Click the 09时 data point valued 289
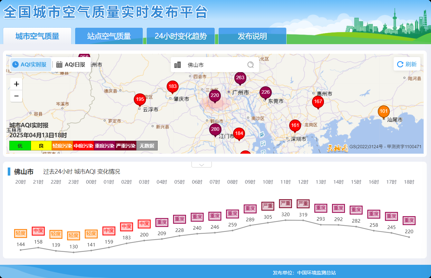This screenshot has height=278, width=431. pyautogui.click(x=250, y=225)
